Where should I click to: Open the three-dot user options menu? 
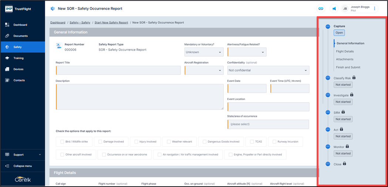click(x=374, y=9)
